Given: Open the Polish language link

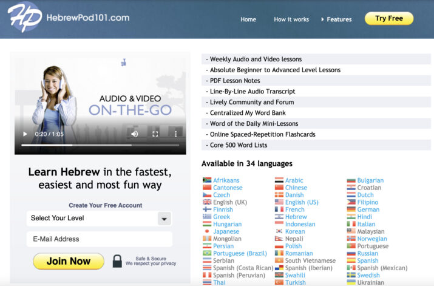Looking at the screenshot, I should tap(293, 246).
